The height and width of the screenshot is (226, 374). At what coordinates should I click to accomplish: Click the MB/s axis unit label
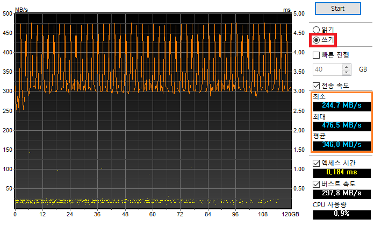(x=21, y=10)
